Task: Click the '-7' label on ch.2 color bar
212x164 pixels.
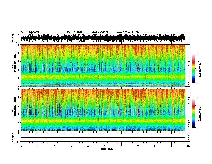Action: coord(198,127)
